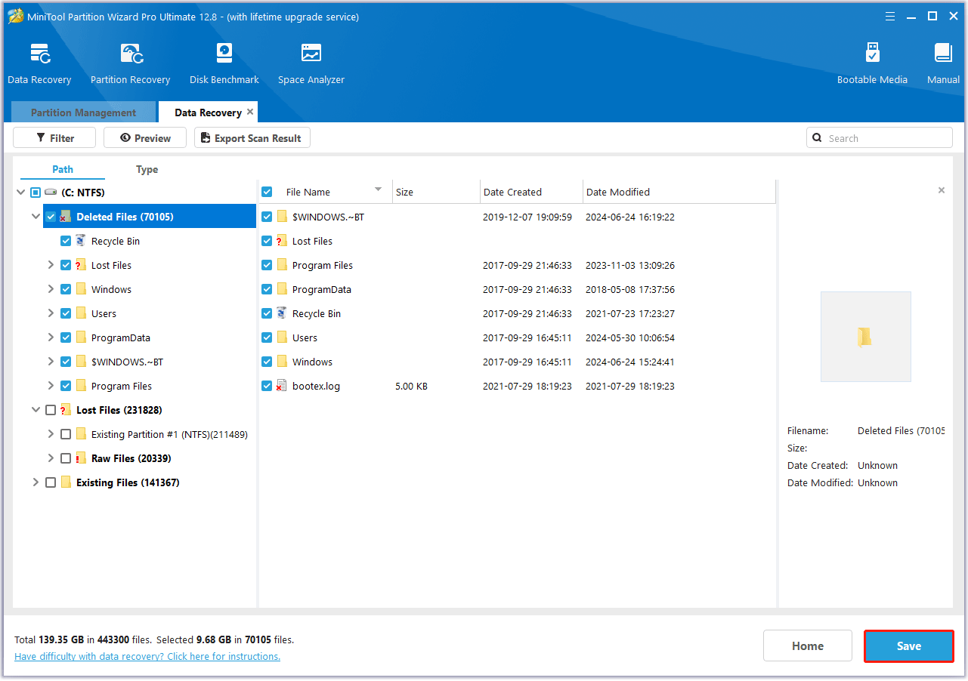
Task: Click the bootex.log deleted file icon
Action: (282, 386)
